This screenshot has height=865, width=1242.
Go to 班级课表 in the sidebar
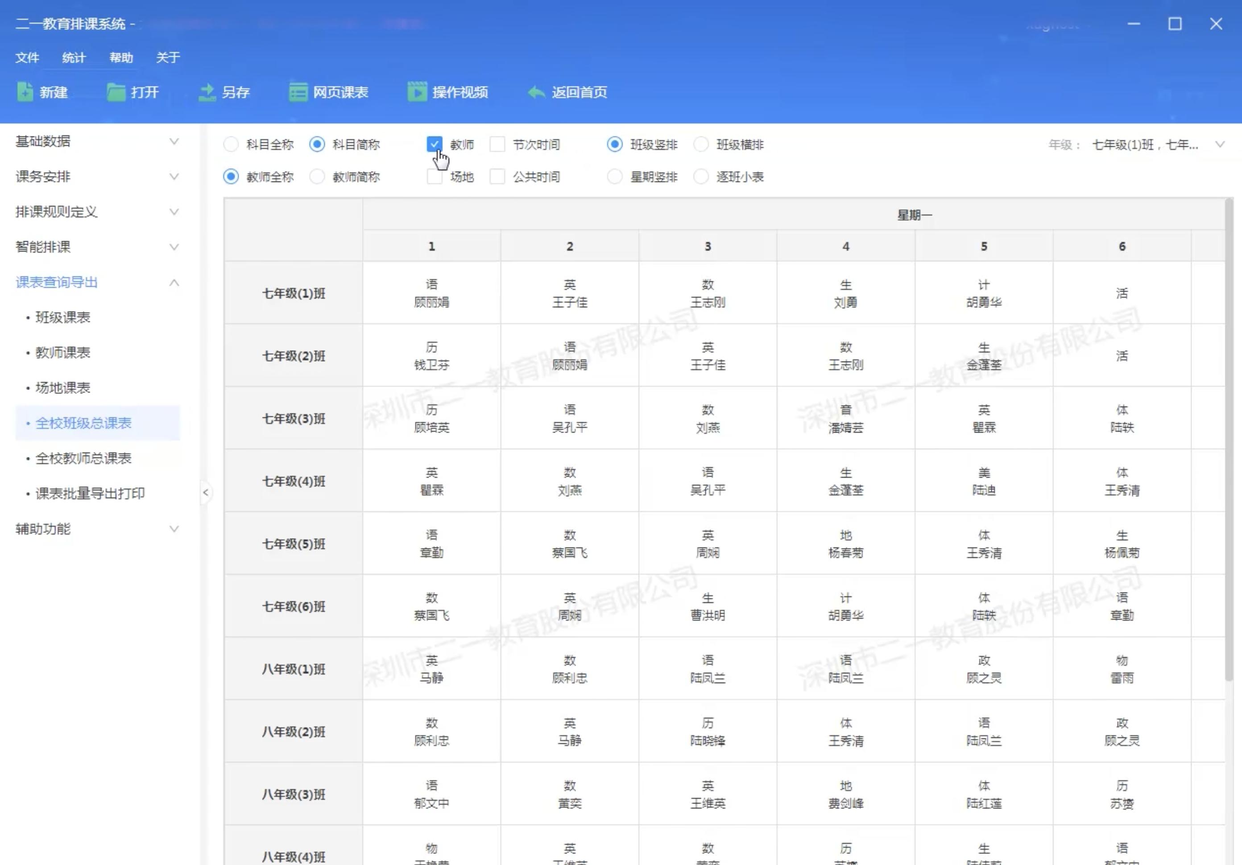(64, 317)
